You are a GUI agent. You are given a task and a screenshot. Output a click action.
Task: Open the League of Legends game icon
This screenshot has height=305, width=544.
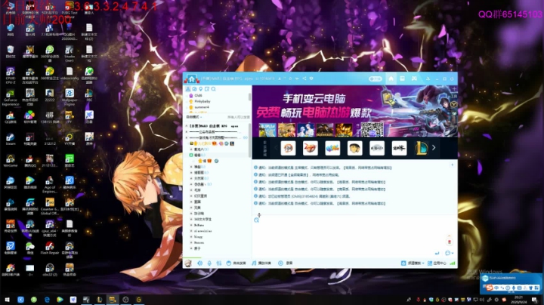click(421, 148)
